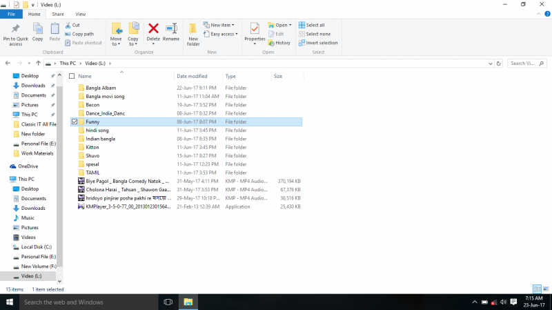The image size is (552, 310).
Task: Sort by the Name column header
Action: click(x=85, y=76)
